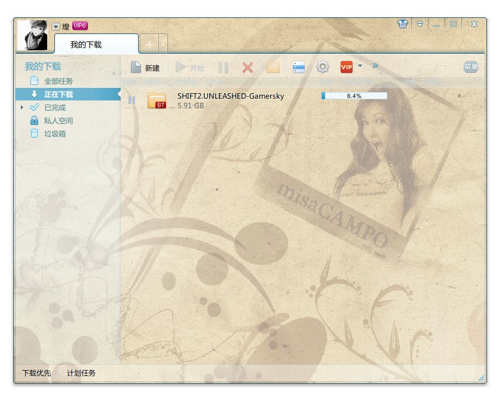This screenshot has width=502, height=394.
Task: Click the red VIP icon in toolbar
Action: tap(347, 67)
